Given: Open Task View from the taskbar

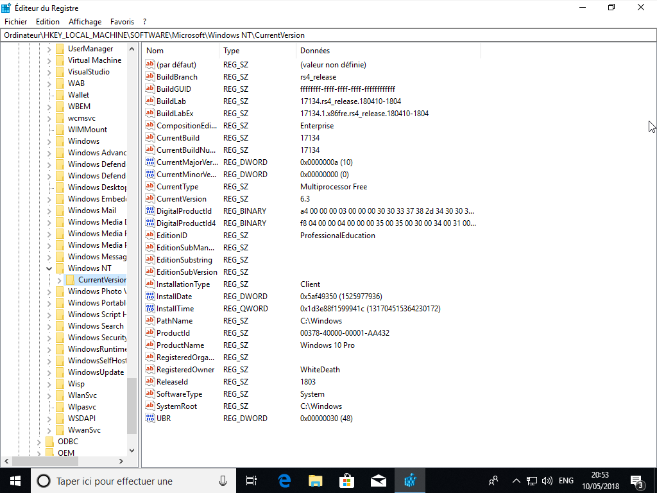Looking at the screenshot, I should pyautogui.click(x=251, y=481).
